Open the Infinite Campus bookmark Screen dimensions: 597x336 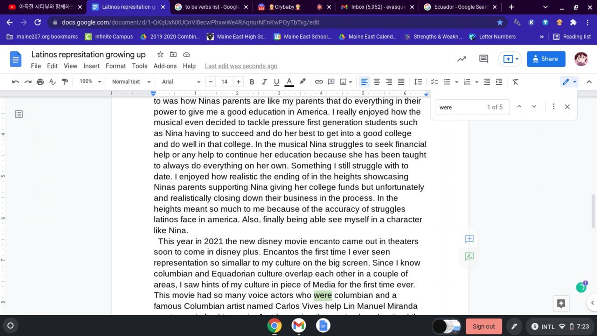click(x=109, y=36)
